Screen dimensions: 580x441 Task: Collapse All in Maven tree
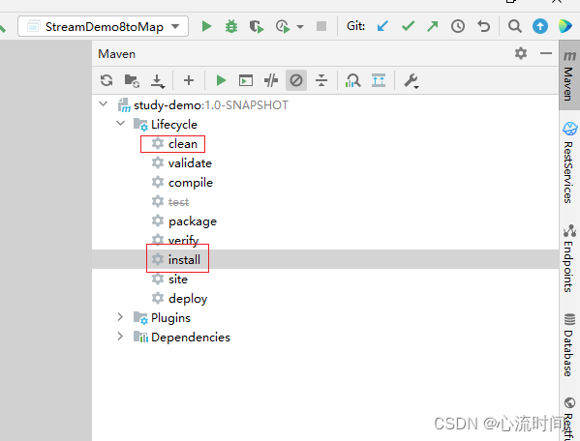coord(321,80)
